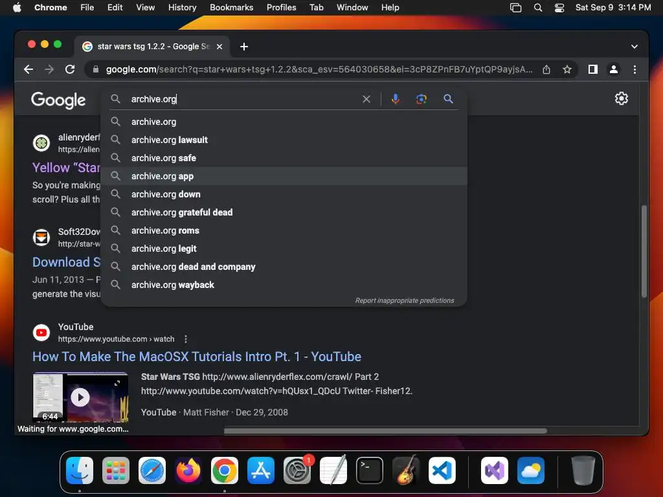Click the Chrome back arrow button
This screenshot has height=497, width=663.
(x=28, y=69)
